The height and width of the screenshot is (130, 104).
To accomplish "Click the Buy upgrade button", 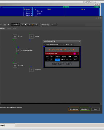I will point(74,109).
